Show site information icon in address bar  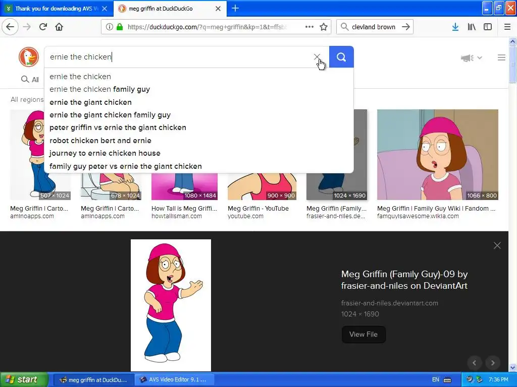tap(109, 27)
